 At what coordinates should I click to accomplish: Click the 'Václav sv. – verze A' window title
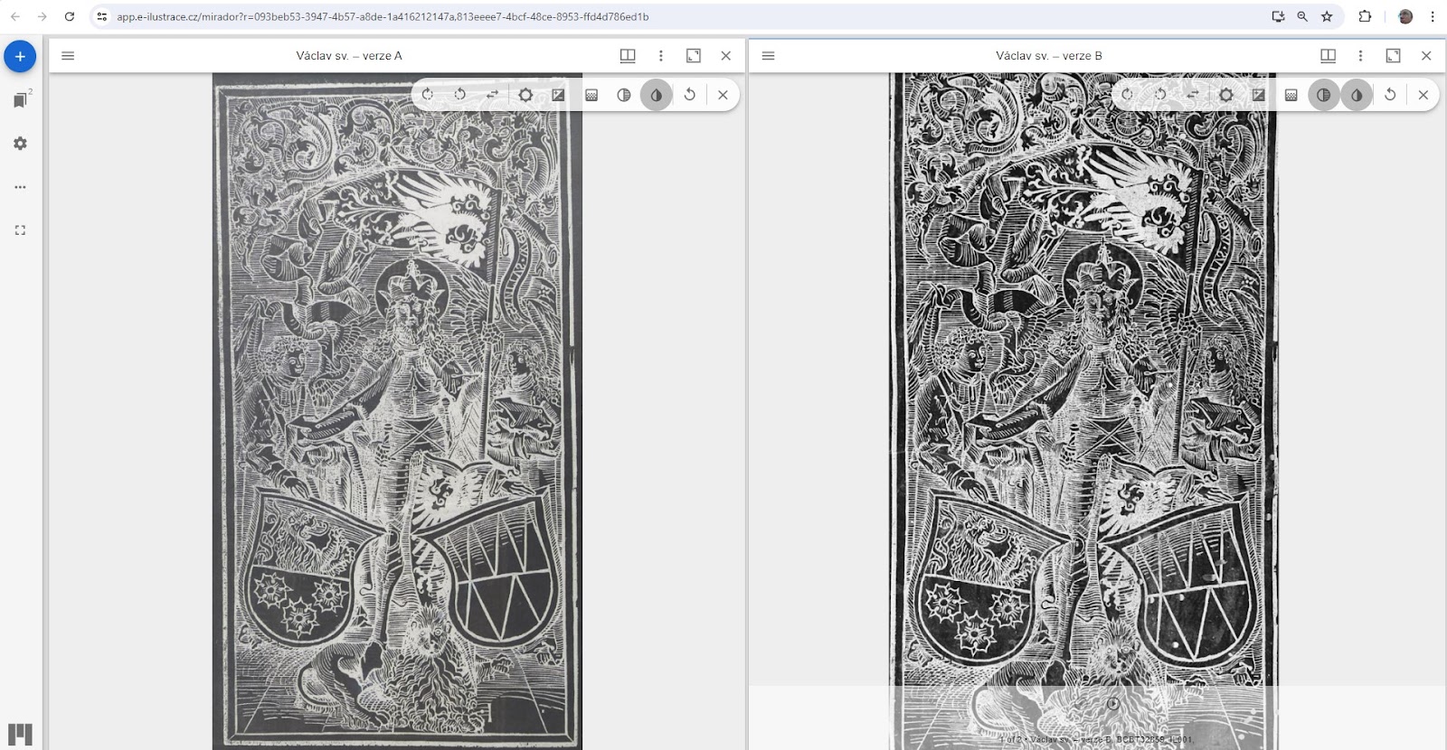pos(349,55)
